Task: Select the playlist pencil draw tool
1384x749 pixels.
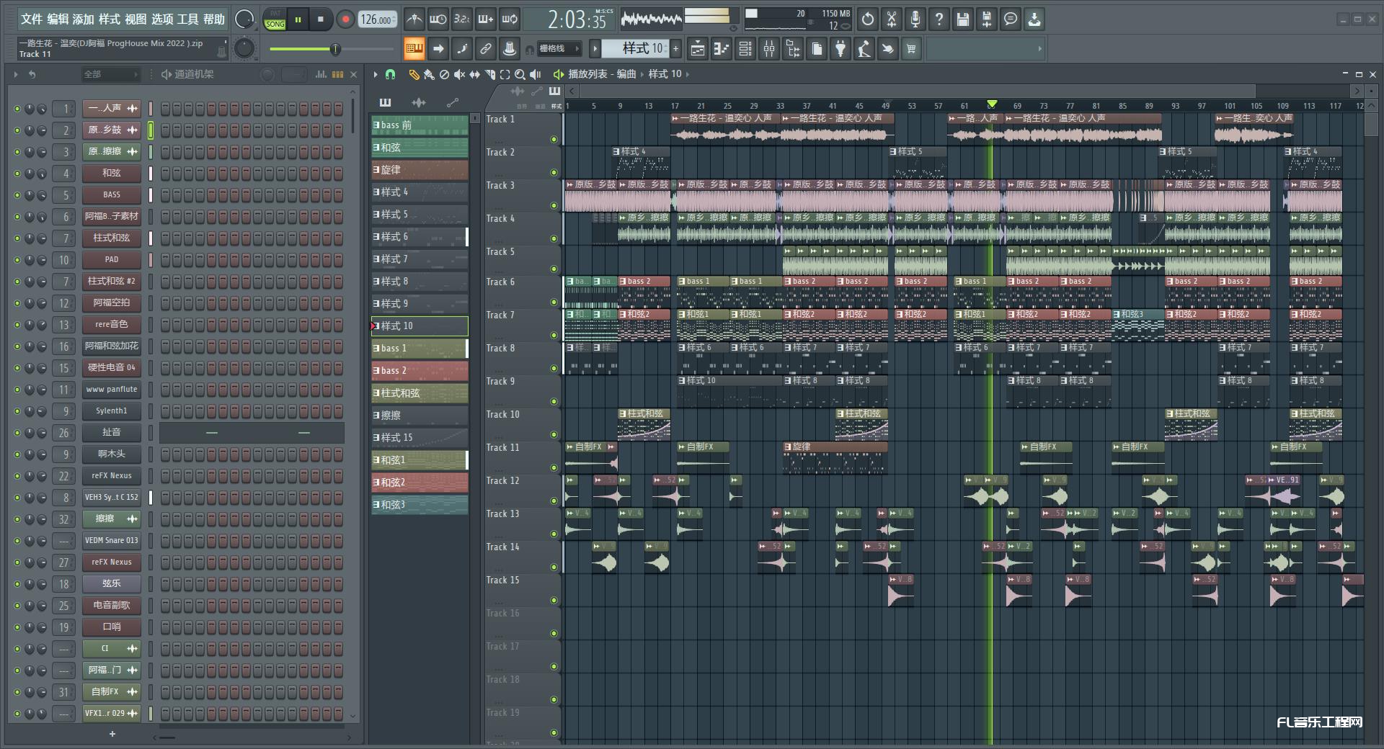Action: 414,74
